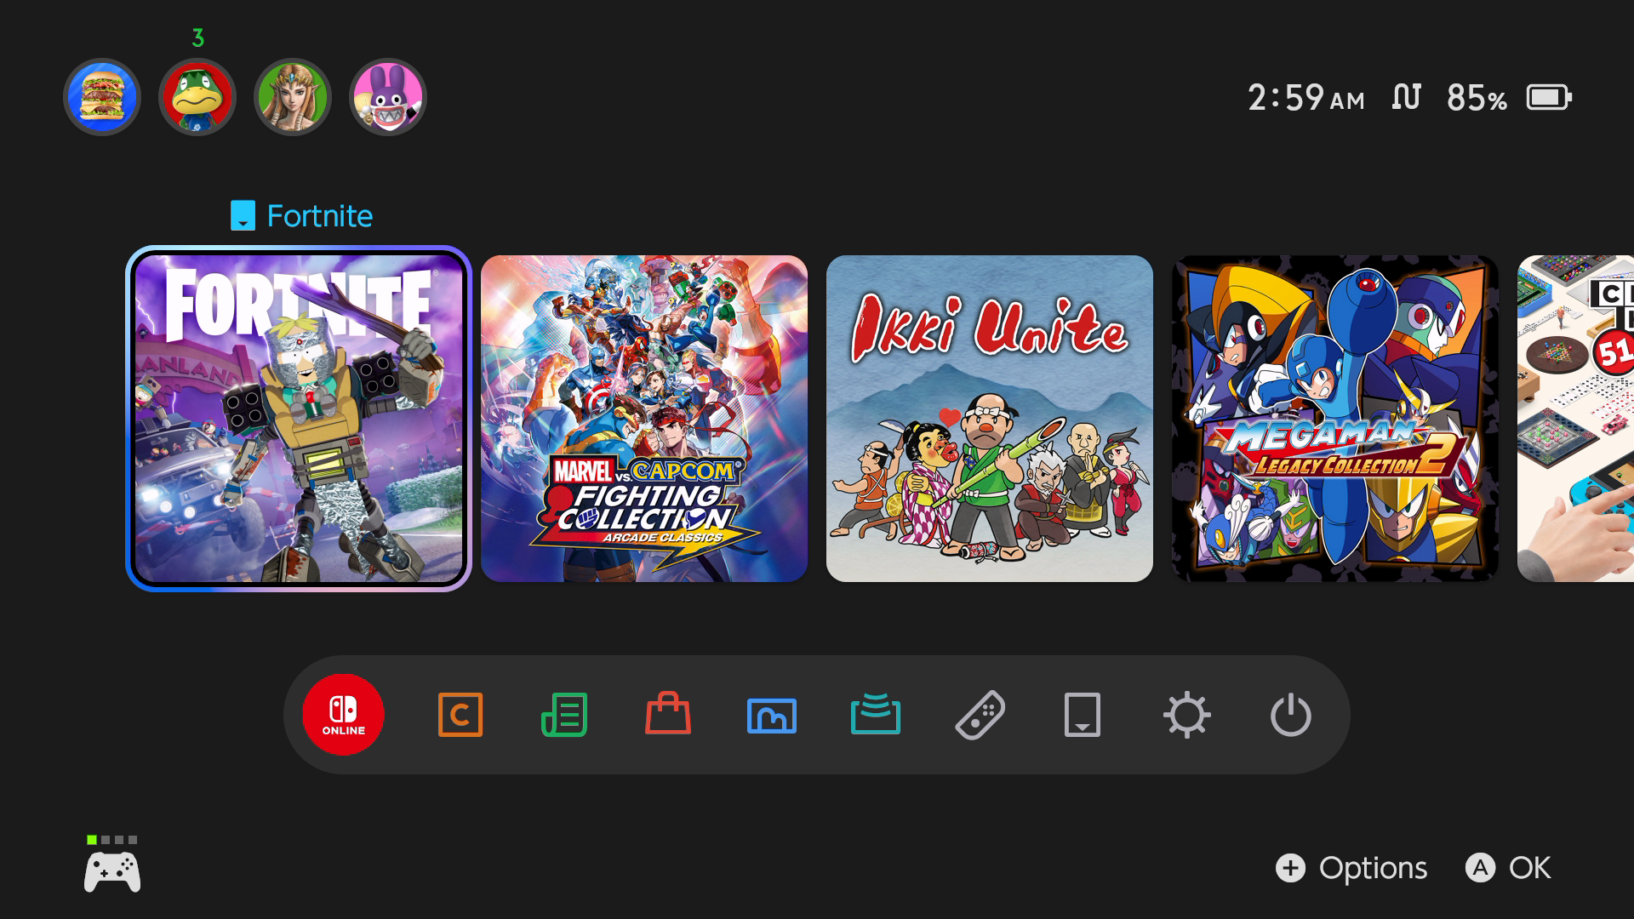
Task: Select the Ikki Unite game tile
Action: pyautogui.click(x=990, y=419)
